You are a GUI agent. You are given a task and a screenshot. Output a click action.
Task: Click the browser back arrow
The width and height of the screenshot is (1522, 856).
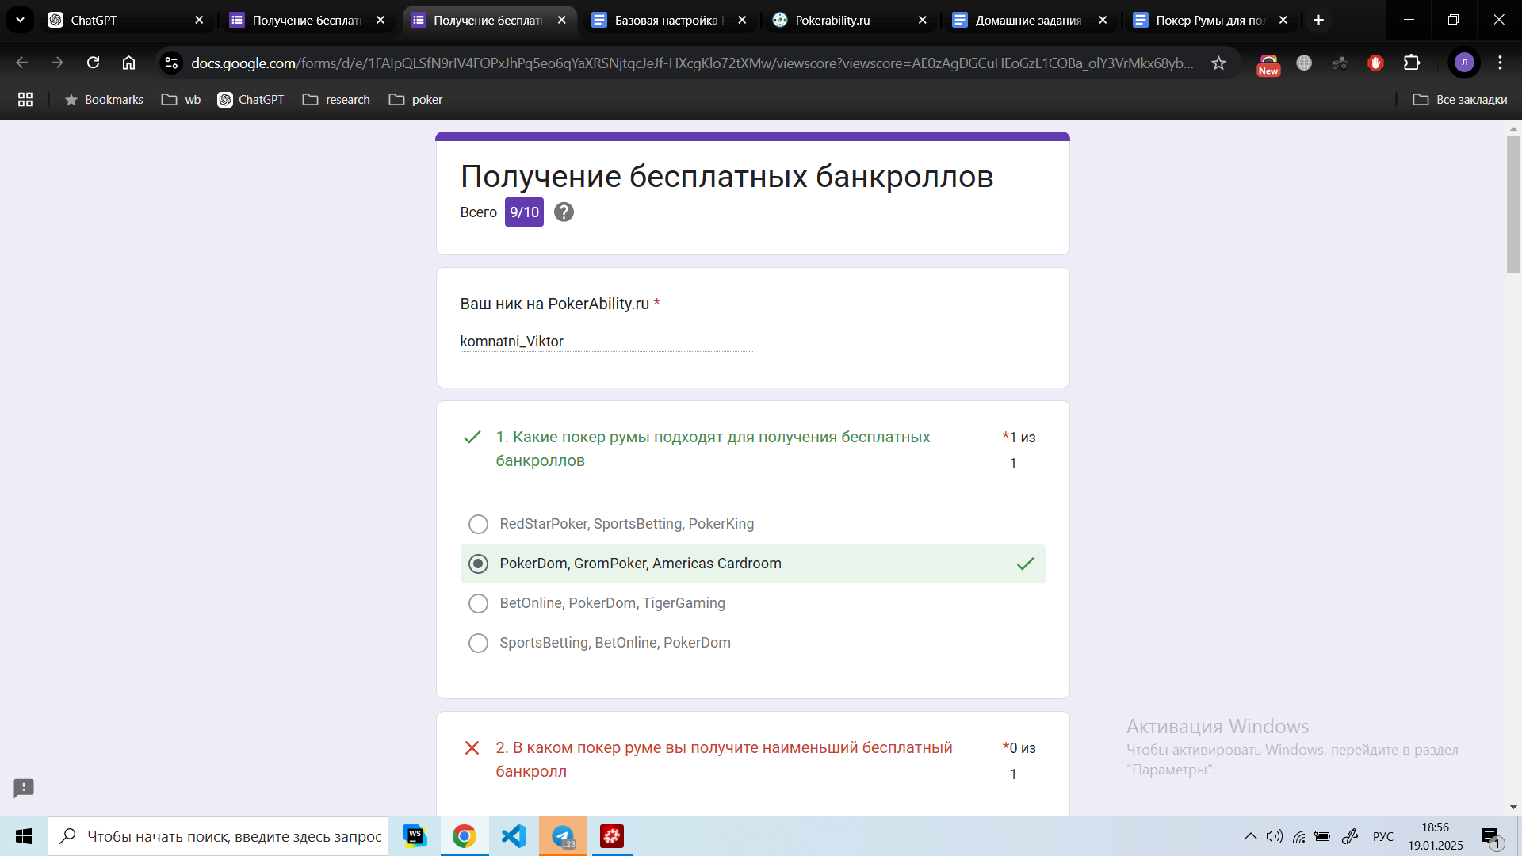click(x=22, y=63)
